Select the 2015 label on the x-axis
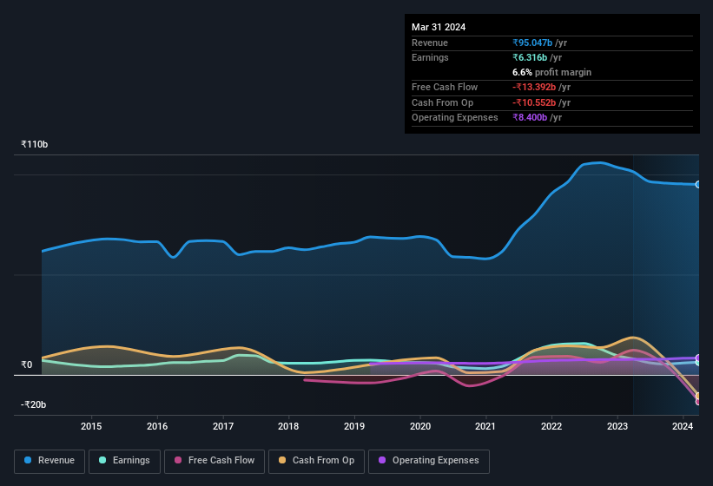This screenshot has height=486, width=713. (x=91, y=426)
